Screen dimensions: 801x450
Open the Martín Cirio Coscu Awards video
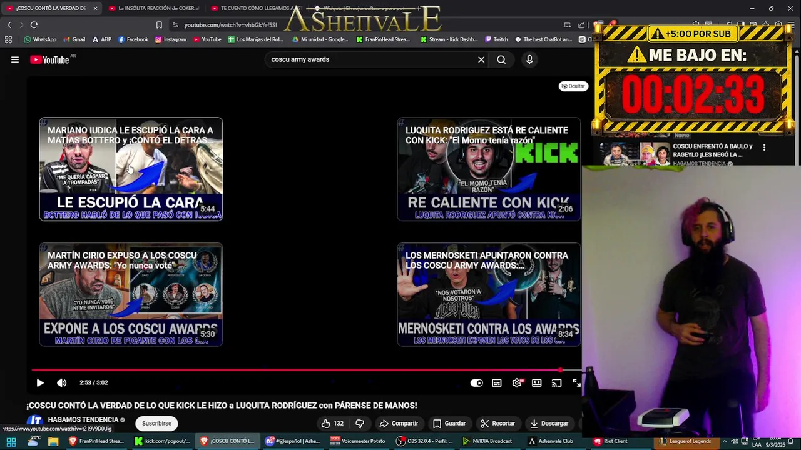pos(131,294)
